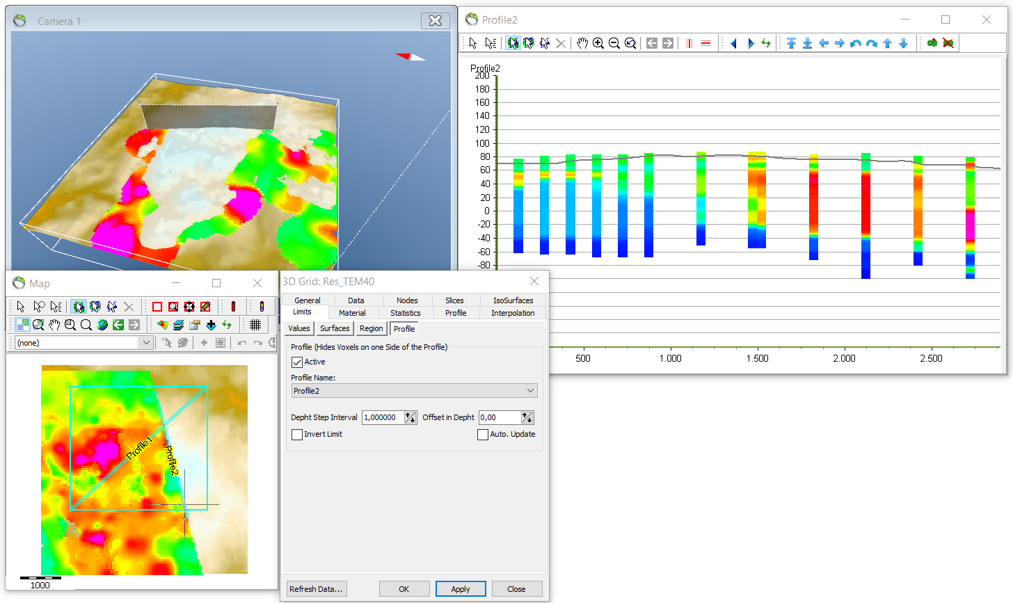This screenshot has width=1013, height=603.
Task: Click the zoom in magnifier in Profile2 window
Action: tap(598, 43)
